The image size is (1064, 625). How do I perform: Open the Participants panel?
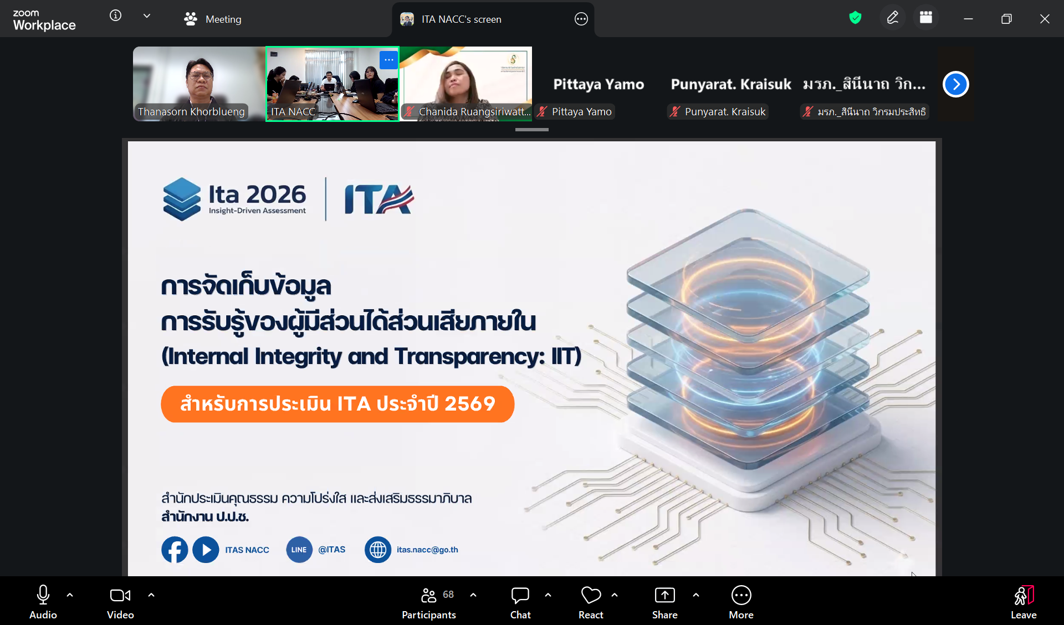[x=429, y=602]
